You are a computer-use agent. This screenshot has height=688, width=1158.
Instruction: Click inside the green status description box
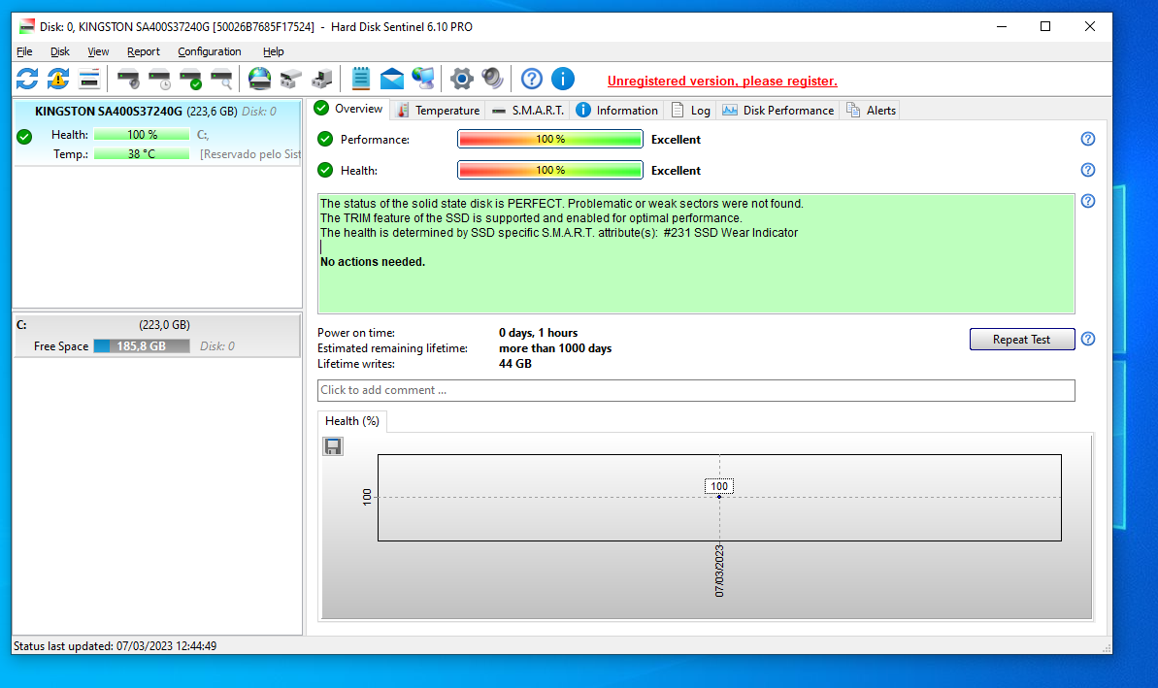pos(696,254)
